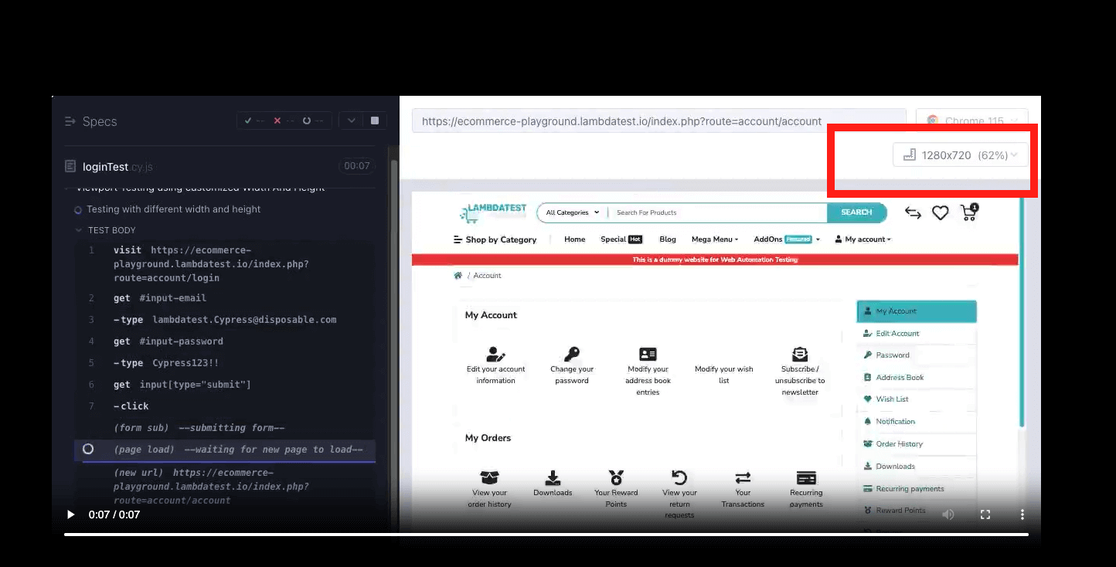Open Downloads in the sidebar
Viewport: 1116px width, 567px height.
[x=917, y=467]
